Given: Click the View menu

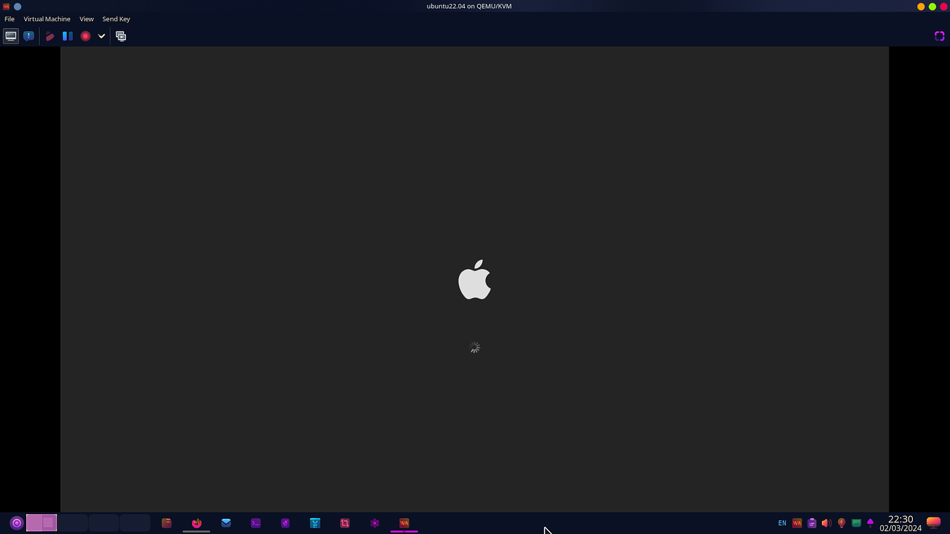Looking at the screenshot, I should pos(86,19).
